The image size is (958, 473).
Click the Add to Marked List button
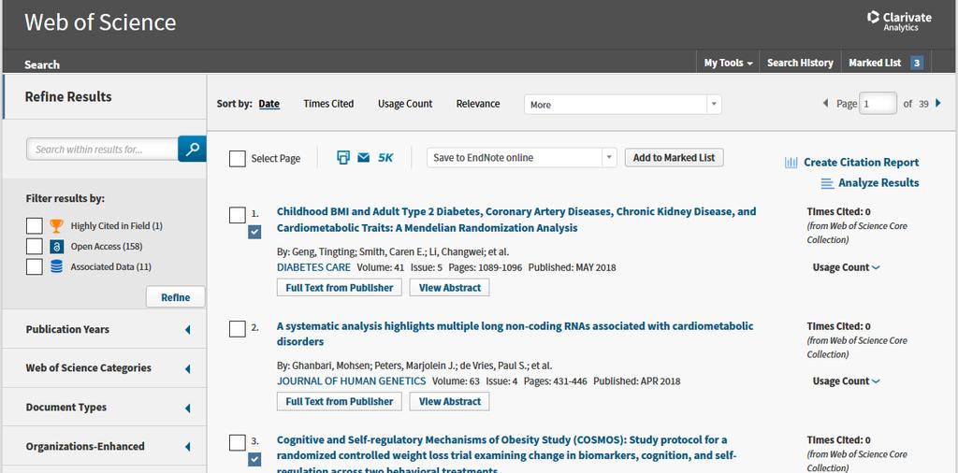tap(674, 157)
